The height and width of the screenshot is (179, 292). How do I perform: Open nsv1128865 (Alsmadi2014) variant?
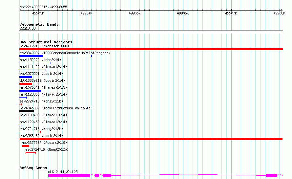pyautogui.click(x=43, y=94)
